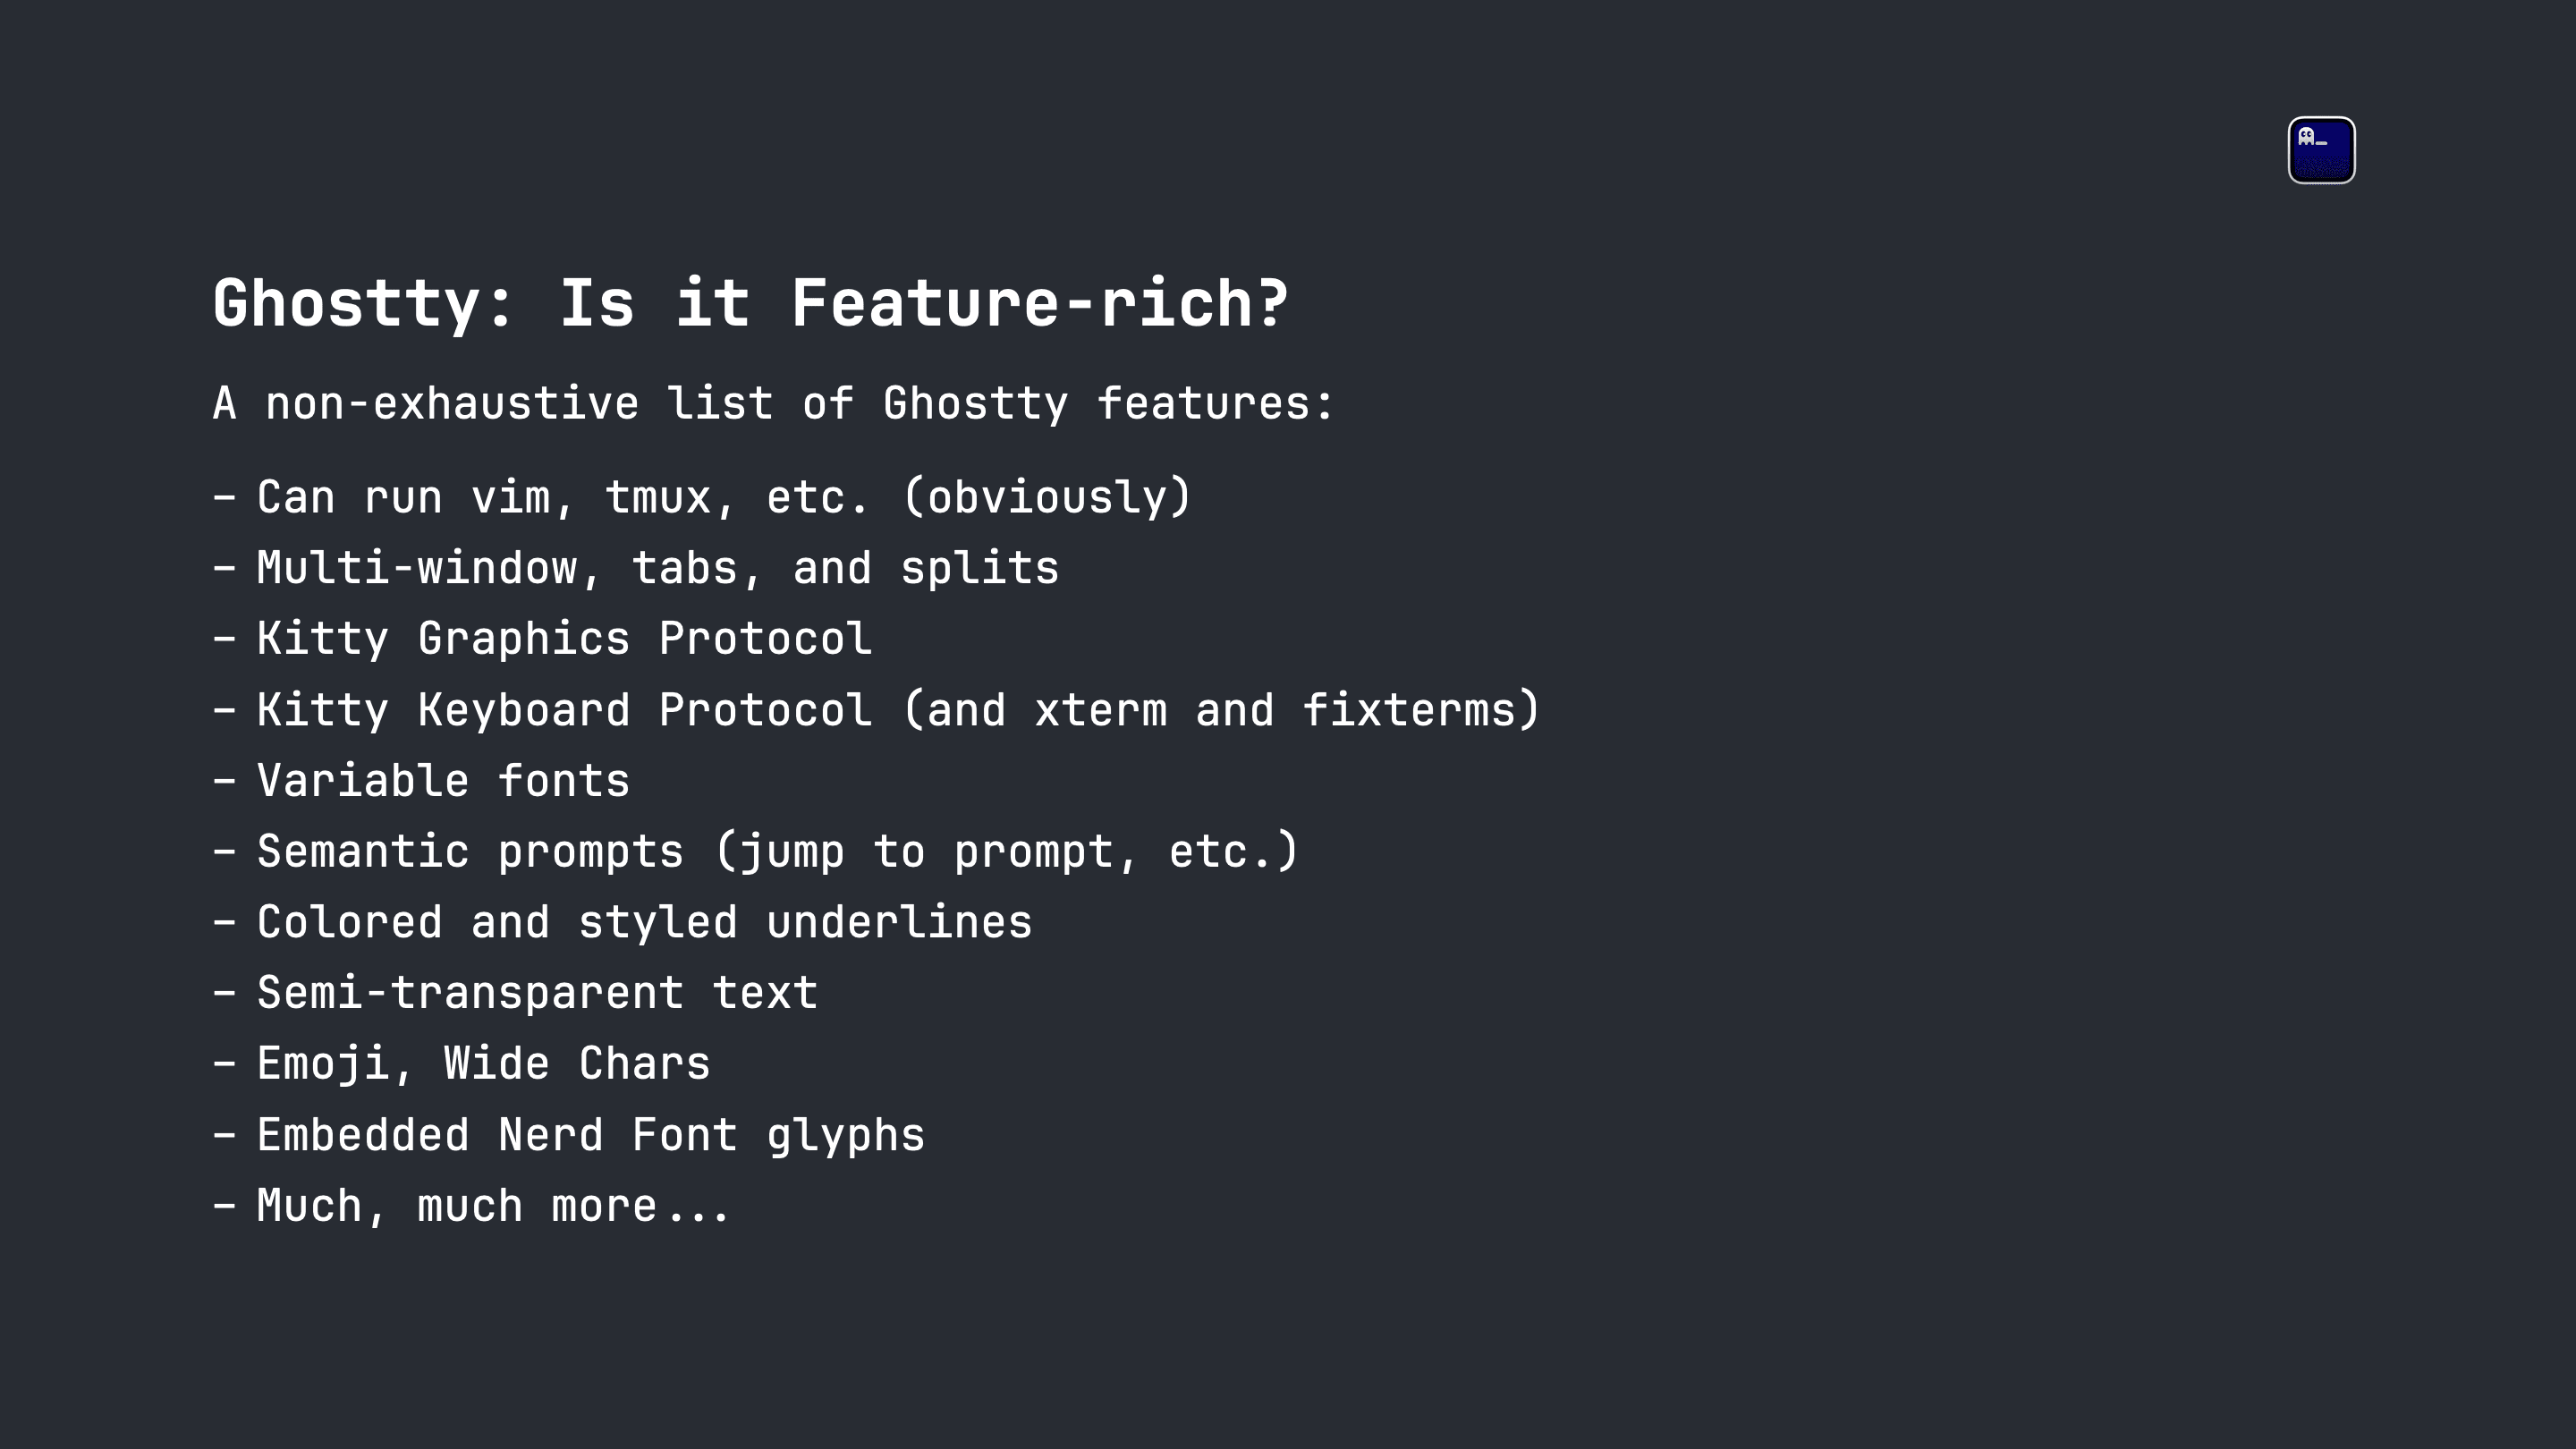Image resolution: width=2576 pixels, height=1449 pixels.
Task: Click the 'Semi-transparent text' bullet
Action: pos(515,993)
